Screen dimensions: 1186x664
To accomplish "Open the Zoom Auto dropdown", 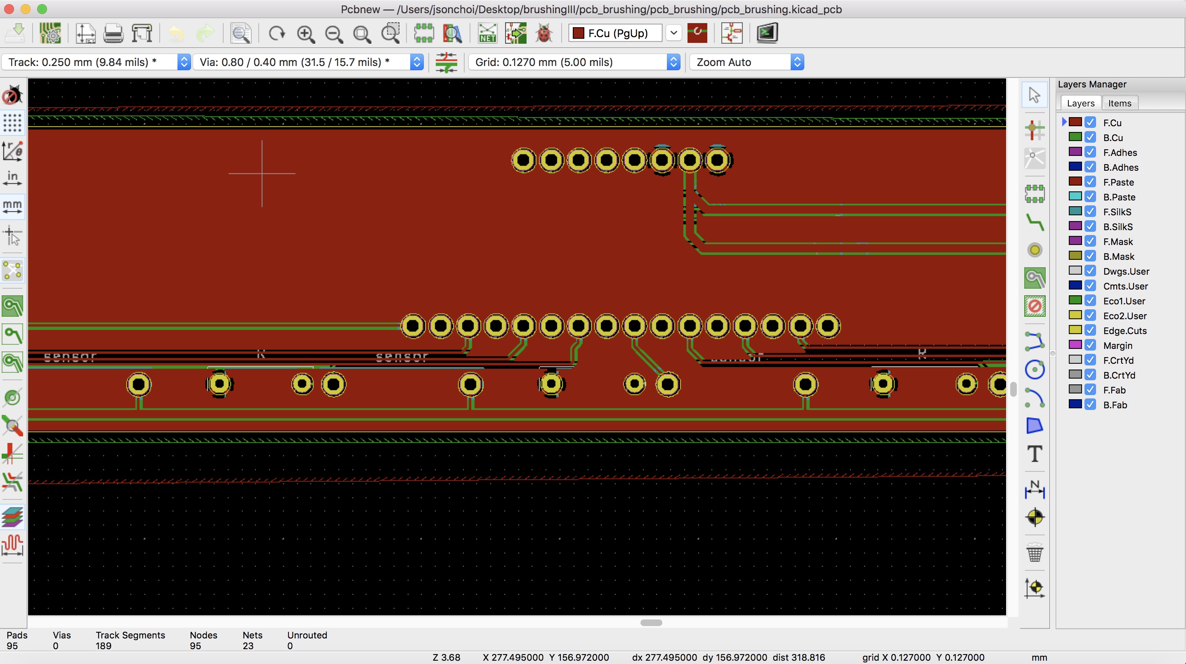I will point(747,62).
